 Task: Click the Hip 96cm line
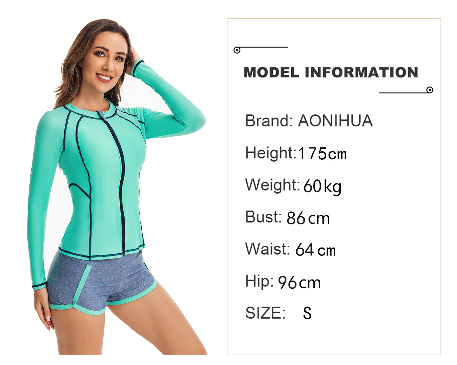pyautogui.click(x=283, y=282)
